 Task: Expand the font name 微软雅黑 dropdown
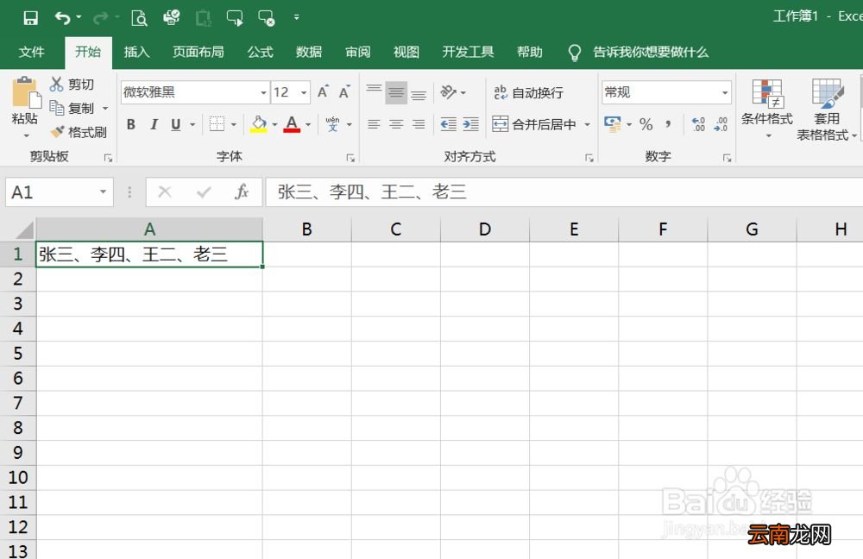pos(263,92)
